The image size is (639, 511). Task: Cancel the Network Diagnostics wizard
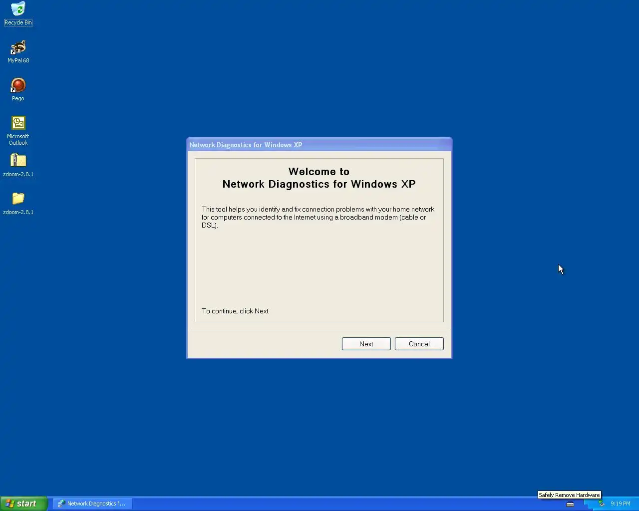419,344
